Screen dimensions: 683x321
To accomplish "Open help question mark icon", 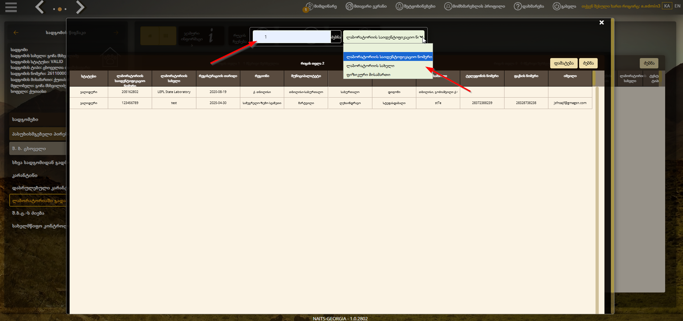I will click(518, 6).
